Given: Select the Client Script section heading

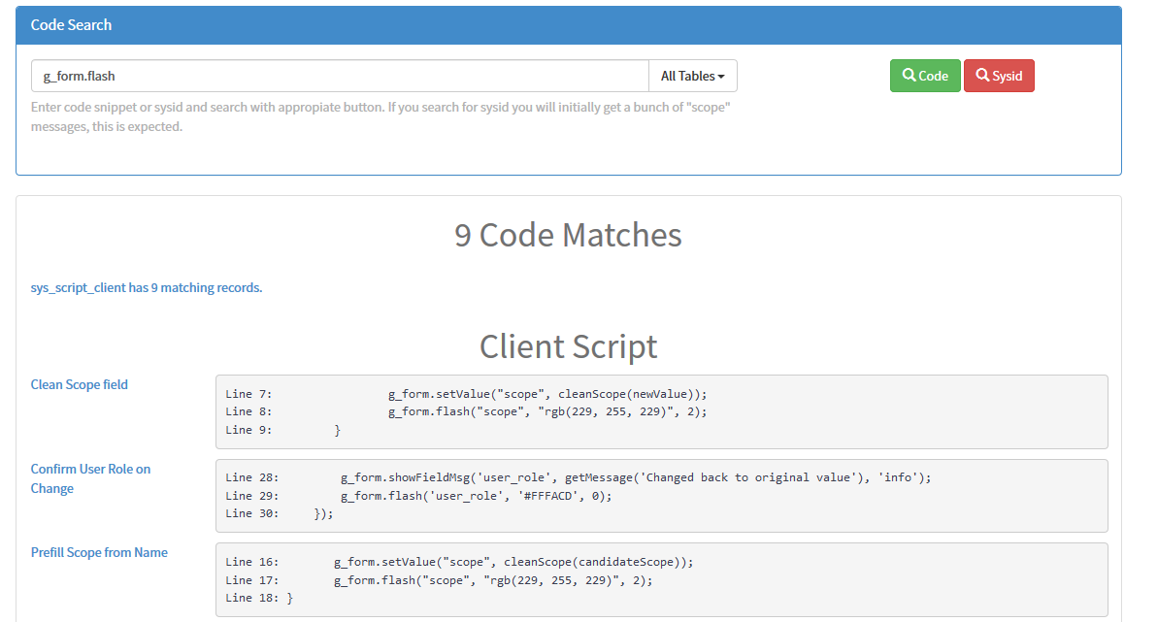Looking at the screenshot, I should 568,346.
